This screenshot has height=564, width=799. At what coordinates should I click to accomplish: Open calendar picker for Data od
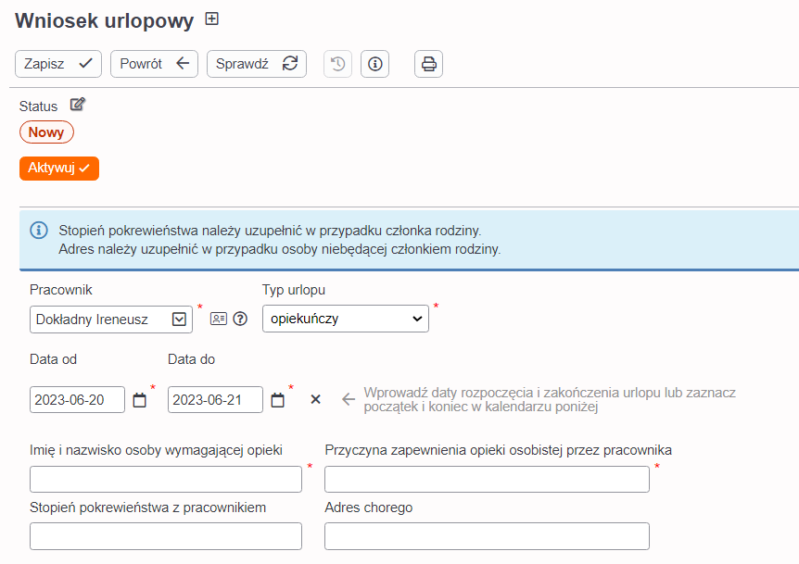click(x=139, y=400)
